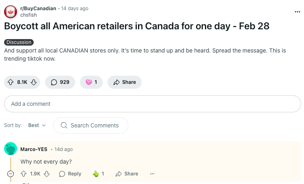Upvote the Boycott American retailers post

point(11,82)
